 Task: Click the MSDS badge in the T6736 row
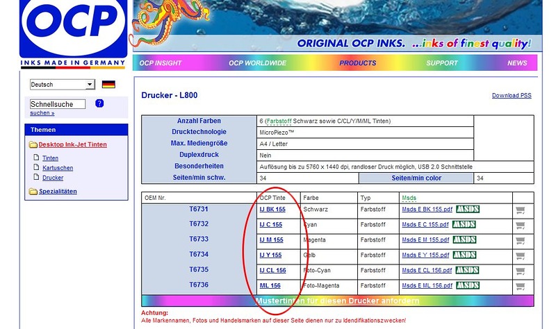tap(468, 285)
